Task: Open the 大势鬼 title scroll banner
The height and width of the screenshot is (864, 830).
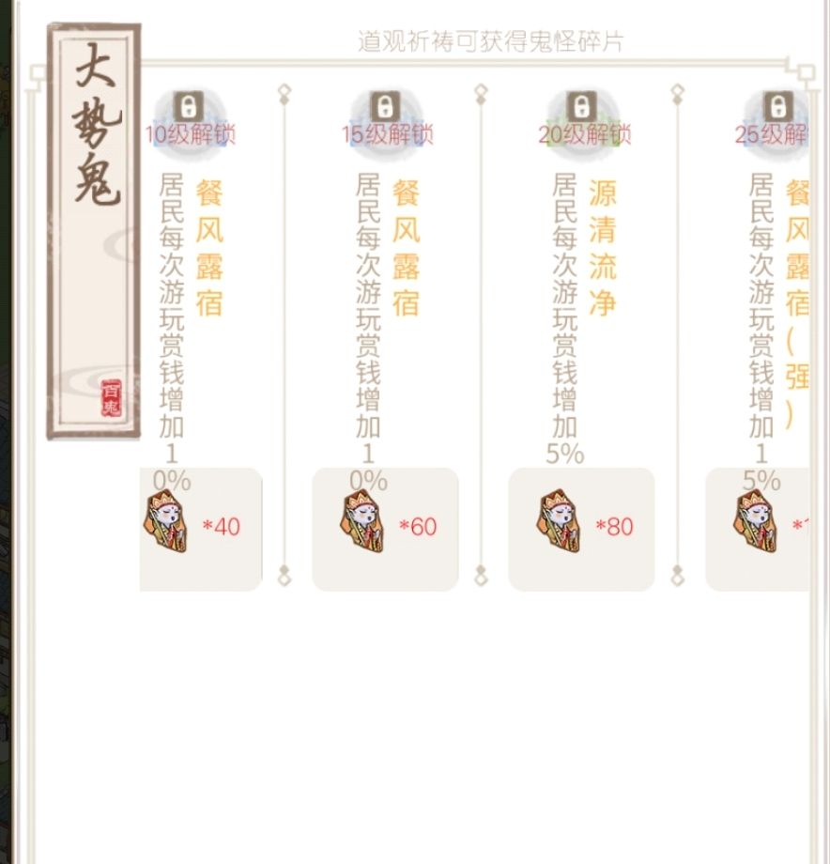Action: tap(94, 231)
